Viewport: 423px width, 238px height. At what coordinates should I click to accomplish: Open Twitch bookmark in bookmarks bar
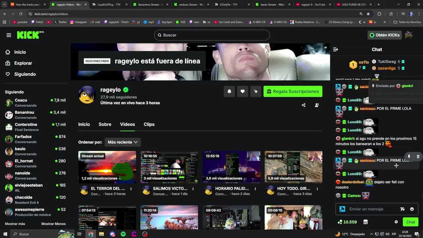click(37, 22)
